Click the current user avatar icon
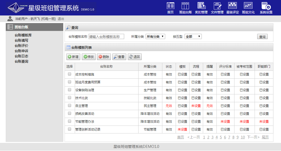This screenshot has width=281, height=151. click(x=10, y=19)
